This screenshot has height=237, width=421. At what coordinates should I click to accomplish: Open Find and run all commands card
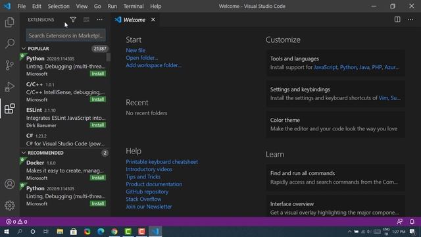pyautogui.click(x=335, y=178)
